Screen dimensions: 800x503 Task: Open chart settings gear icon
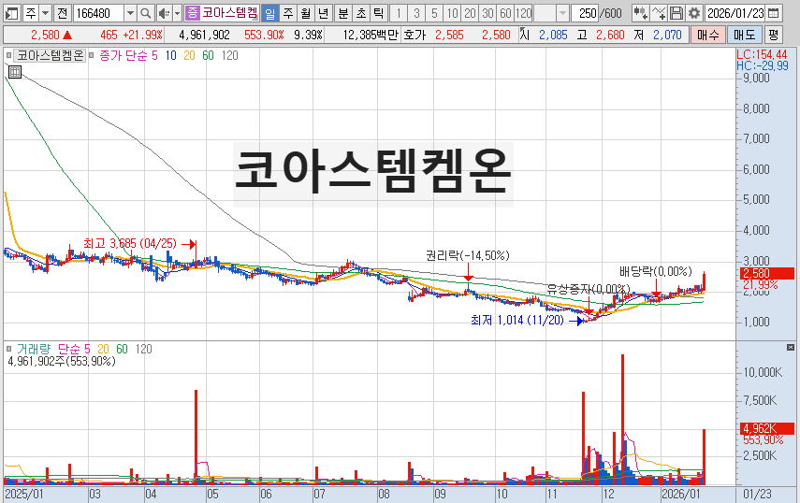click(x=694, y=13)
